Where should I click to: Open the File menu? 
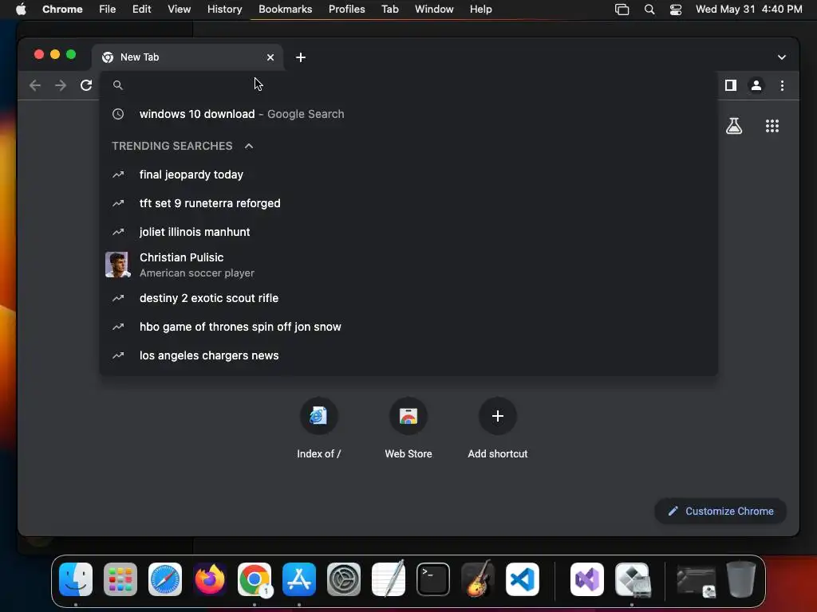(x=108, y=10)
